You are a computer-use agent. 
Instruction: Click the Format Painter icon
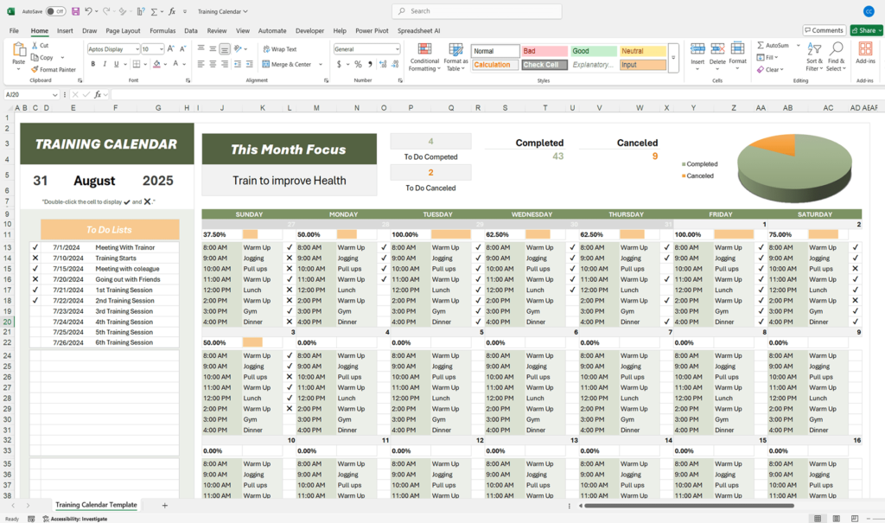click(35, 69)
